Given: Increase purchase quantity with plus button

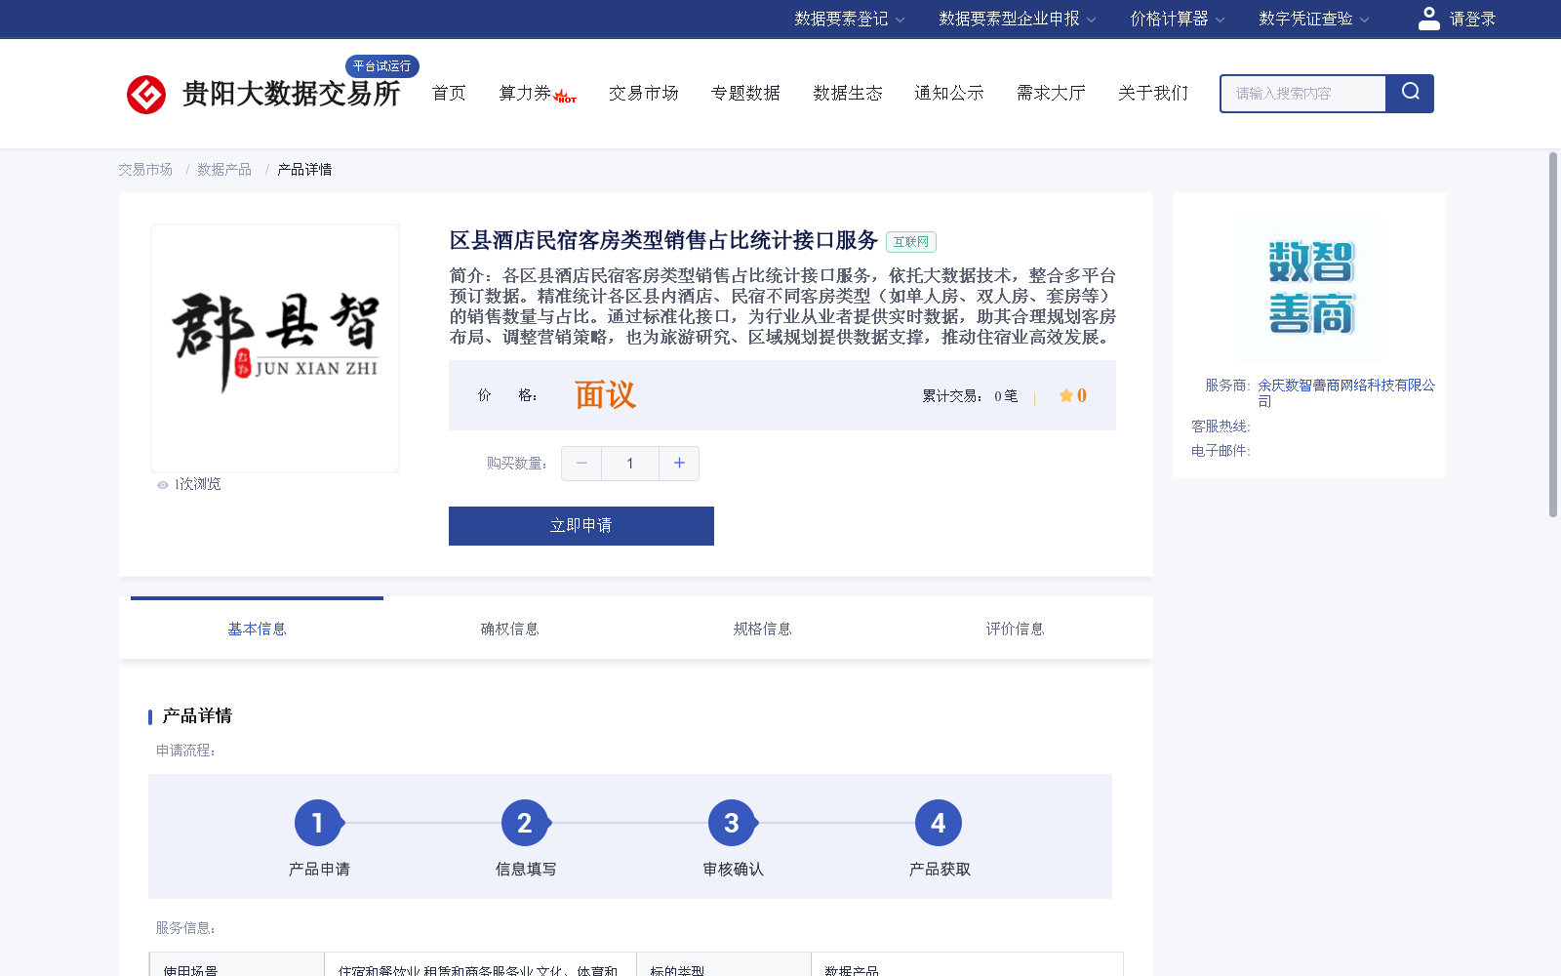Looking at the screenshot, I should point(679,464).
